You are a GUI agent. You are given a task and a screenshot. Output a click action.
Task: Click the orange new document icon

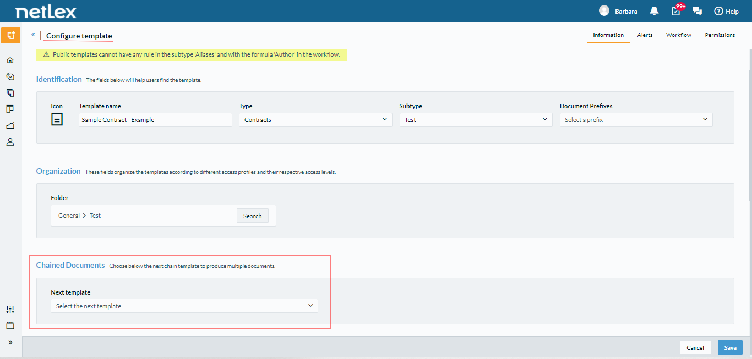point(10,35)
